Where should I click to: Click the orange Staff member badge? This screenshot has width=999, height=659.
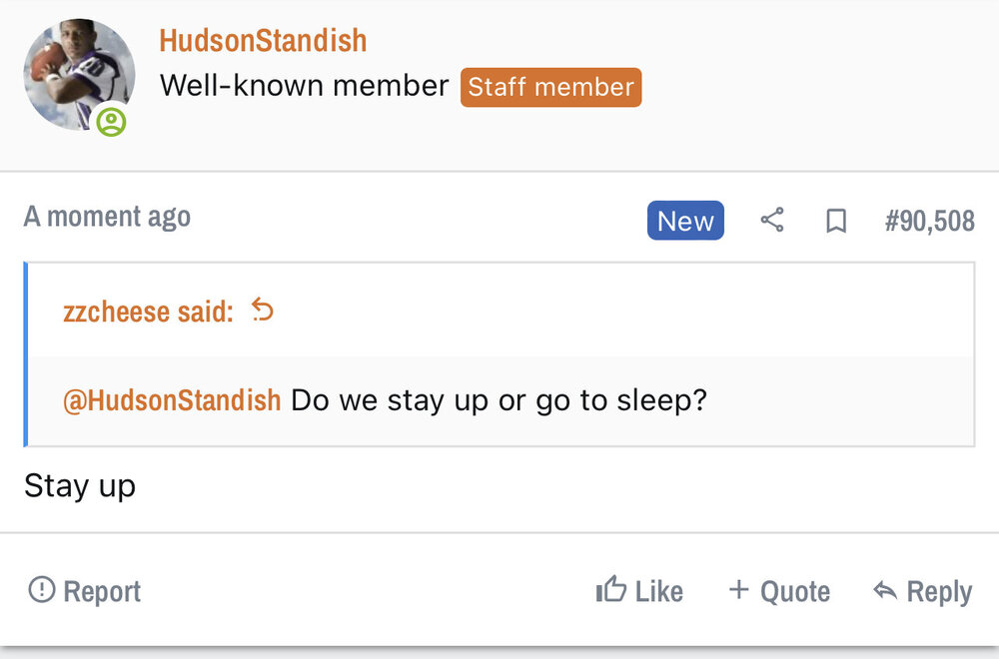(550, 87)
